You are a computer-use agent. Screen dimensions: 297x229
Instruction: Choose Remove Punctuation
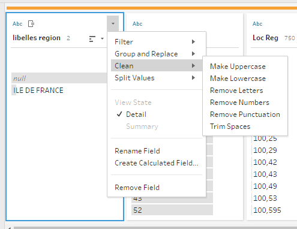coord(245,115)
